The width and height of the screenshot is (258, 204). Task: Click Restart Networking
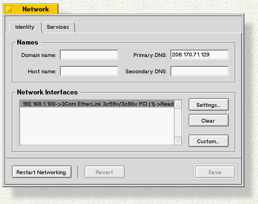pos(42,172)
